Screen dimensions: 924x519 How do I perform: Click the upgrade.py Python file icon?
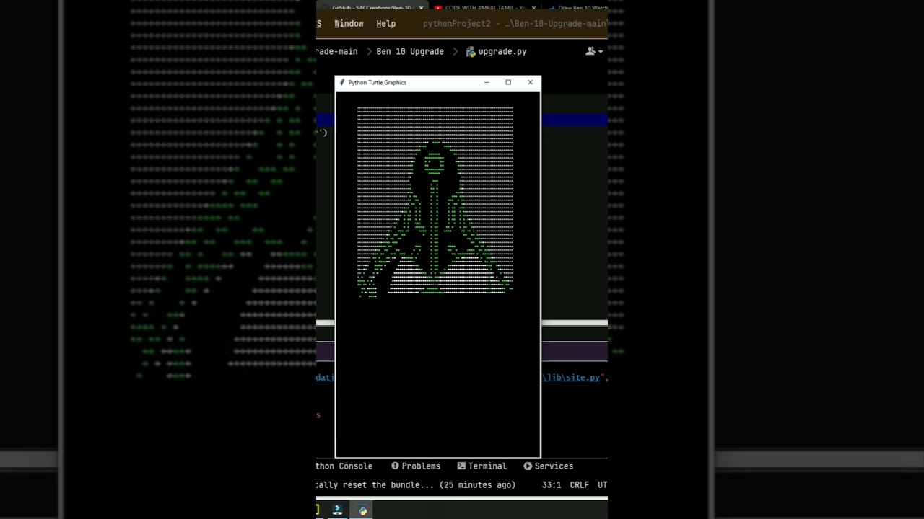[471, 51]
